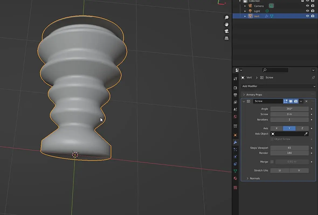Remove the Screw modifier with X
This screenshot has width=318, height=215.
306,101
